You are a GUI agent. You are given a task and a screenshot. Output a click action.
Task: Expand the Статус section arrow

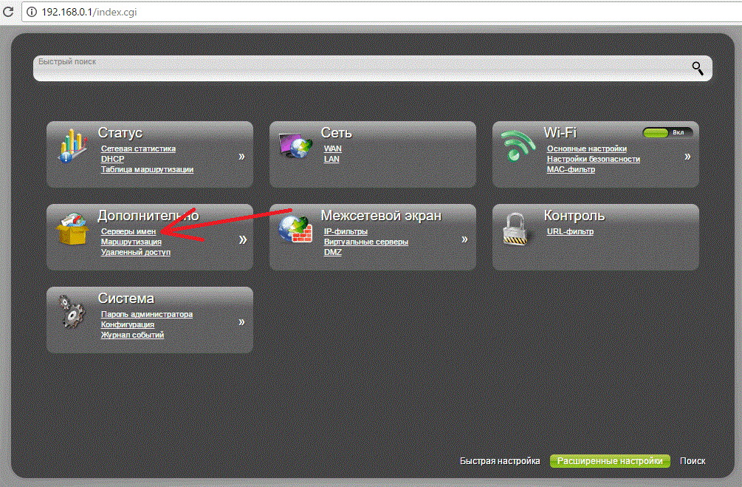[241, 157]
